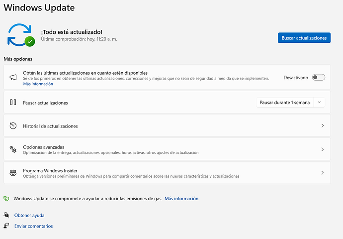Select the Programa Windows Insider title
343x239 pixels.
click(50, 171)
